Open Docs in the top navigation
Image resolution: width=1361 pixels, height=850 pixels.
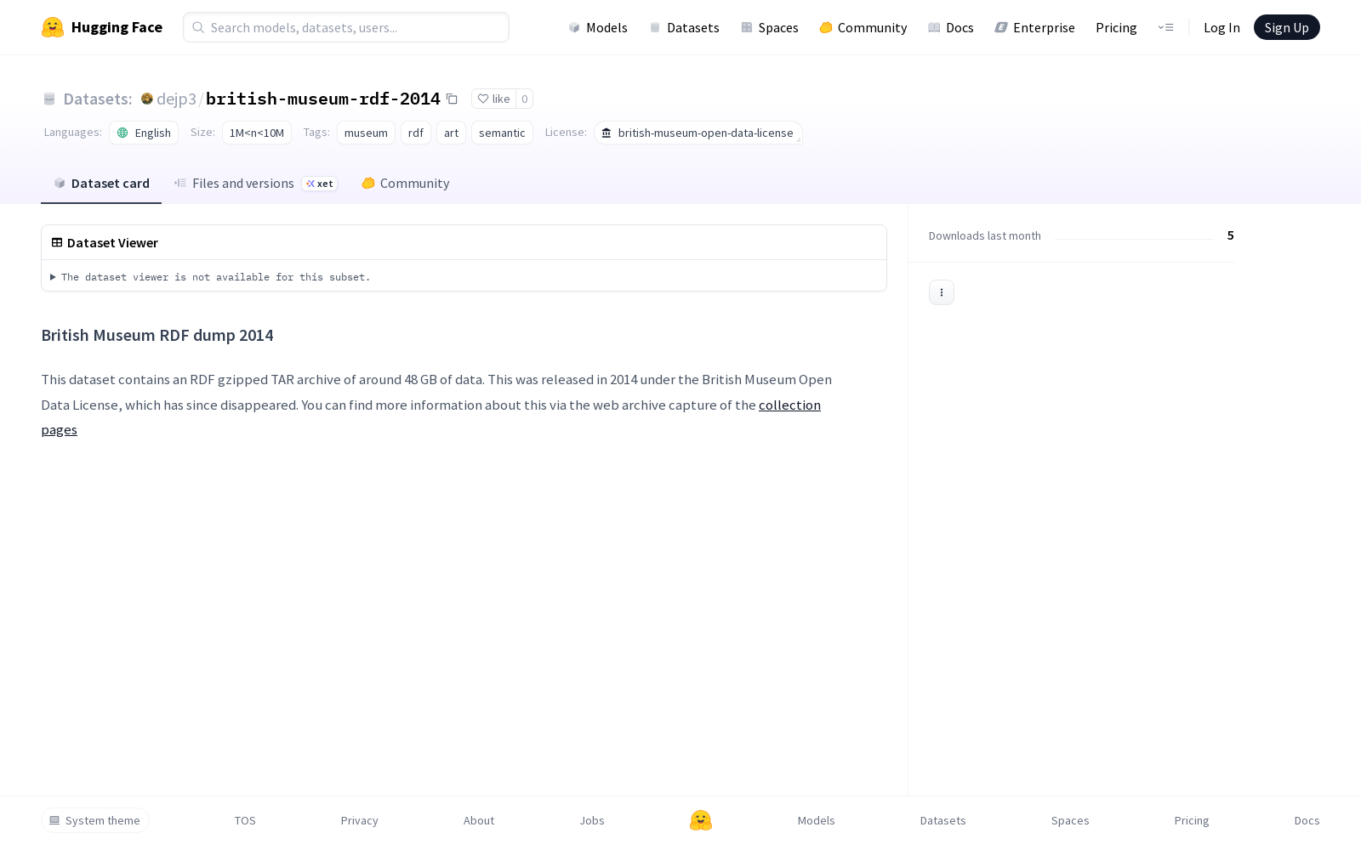[951, 27]
